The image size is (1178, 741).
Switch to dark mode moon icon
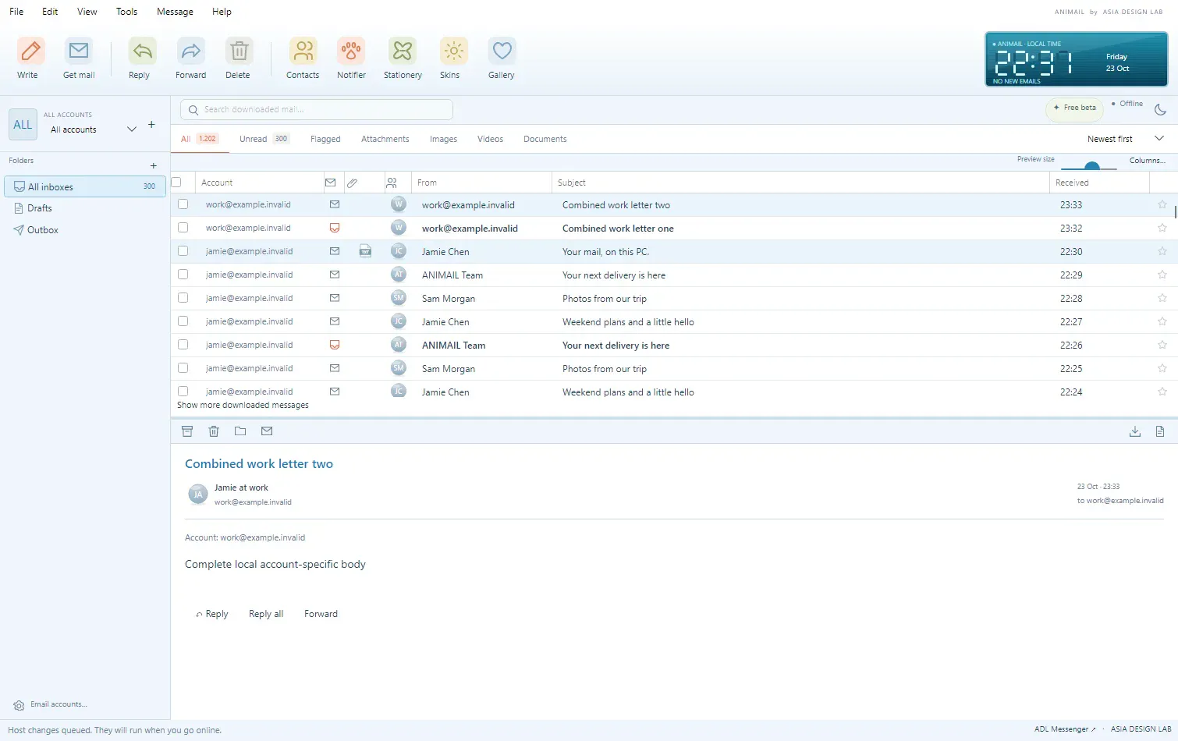click(1160, 110)
